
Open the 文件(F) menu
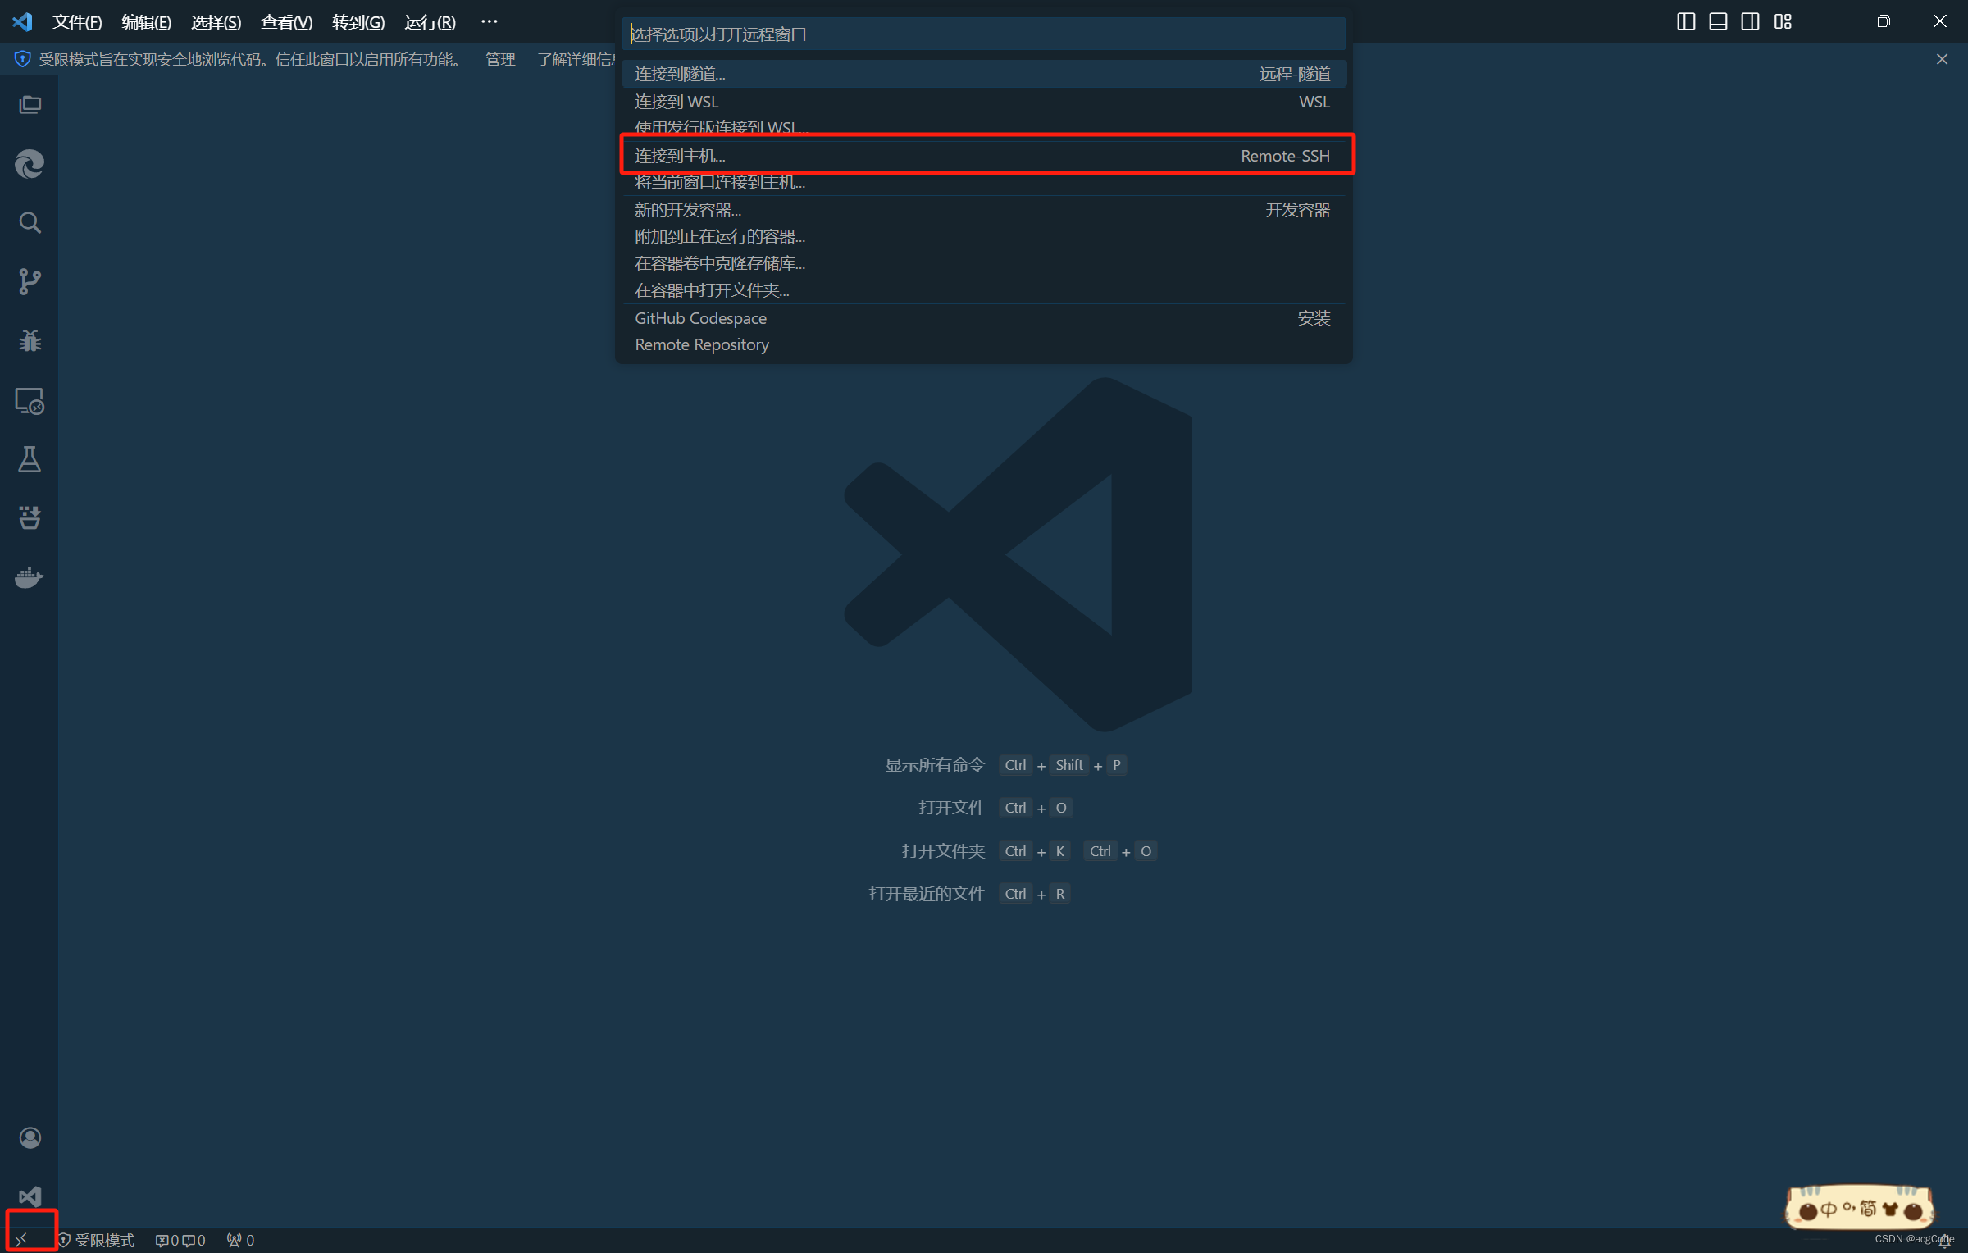(77, 22)
